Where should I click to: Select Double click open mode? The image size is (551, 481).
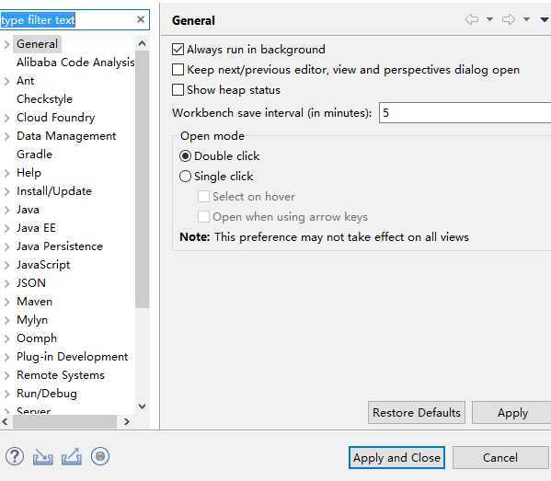[x=185, y=155]
